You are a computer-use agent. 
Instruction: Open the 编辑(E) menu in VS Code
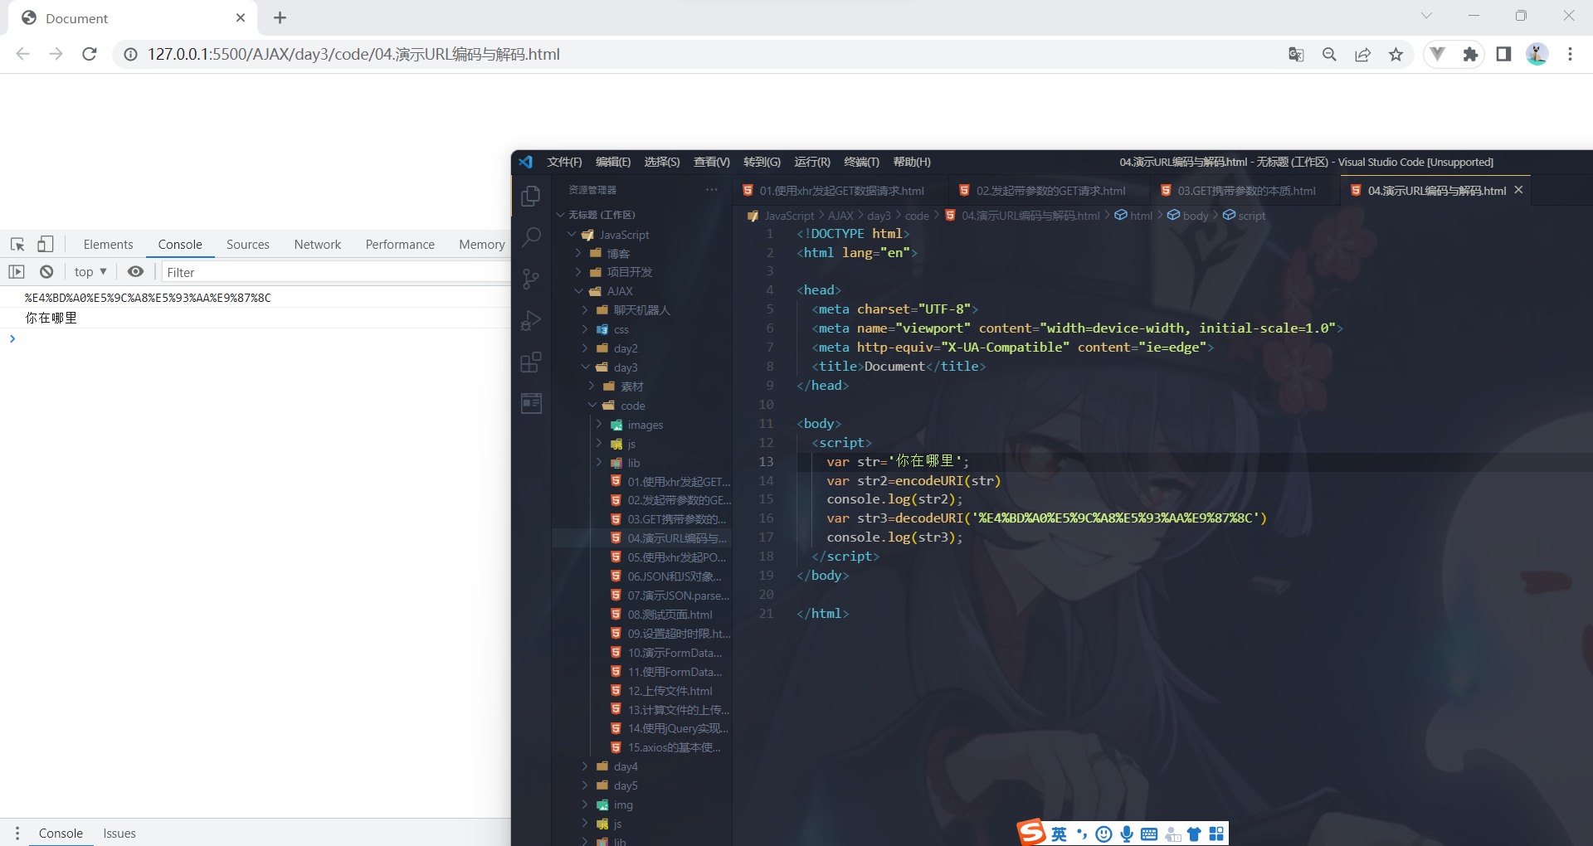point(613,162)
